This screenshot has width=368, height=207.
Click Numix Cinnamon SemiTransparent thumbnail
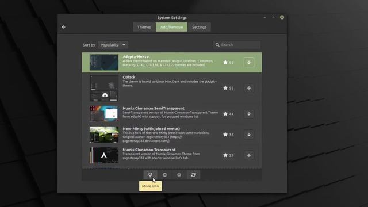tap(104, 114)
